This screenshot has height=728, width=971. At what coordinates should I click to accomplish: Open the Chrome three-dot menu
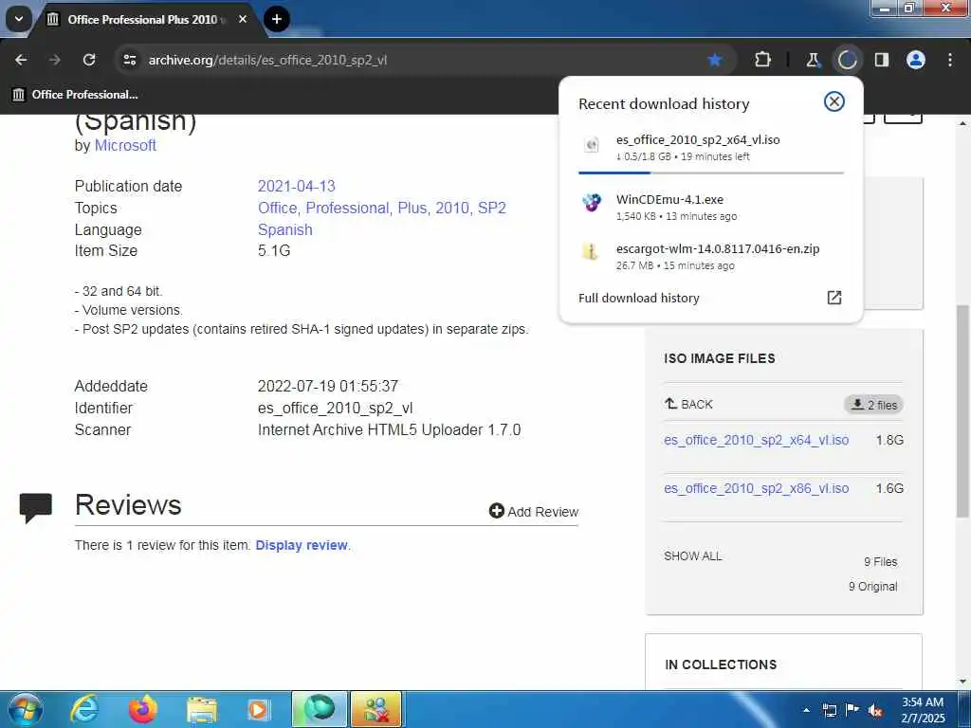tap(950, 60)
